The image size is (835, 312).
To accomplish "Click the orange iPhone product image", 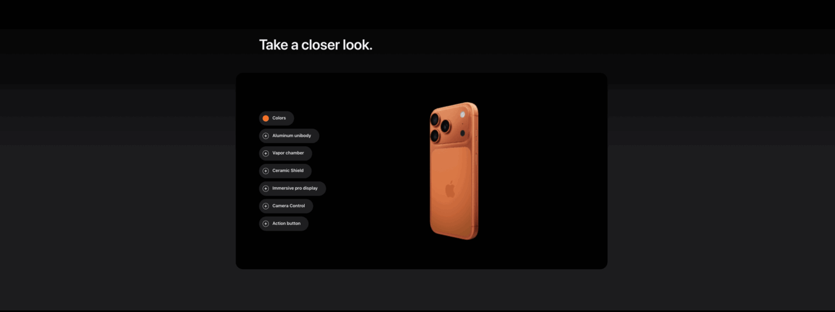I will [454, 171].
